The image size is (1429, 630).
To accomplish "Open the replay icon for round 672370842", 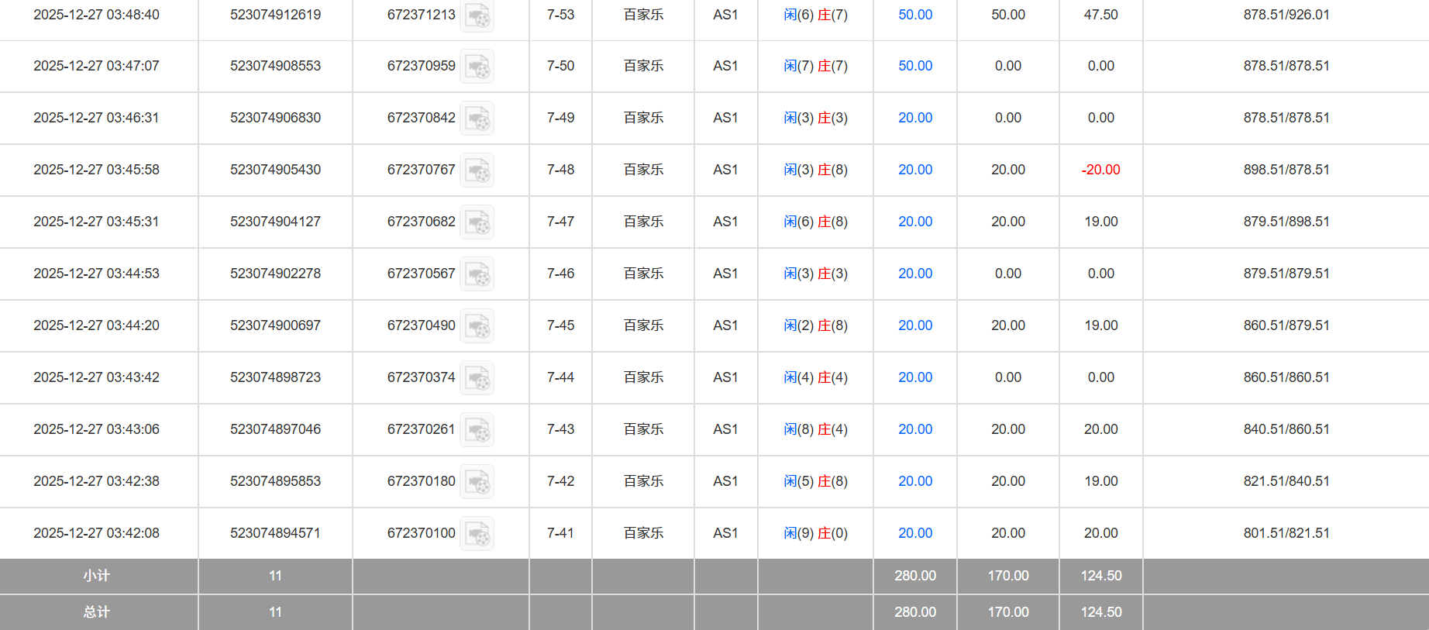I will tap(477, 119).
